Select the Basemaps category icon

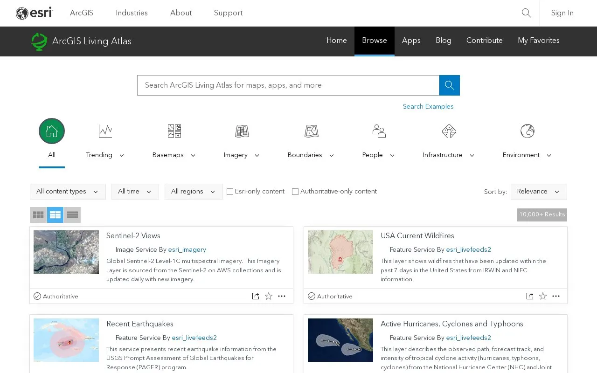tap(174, 131)
